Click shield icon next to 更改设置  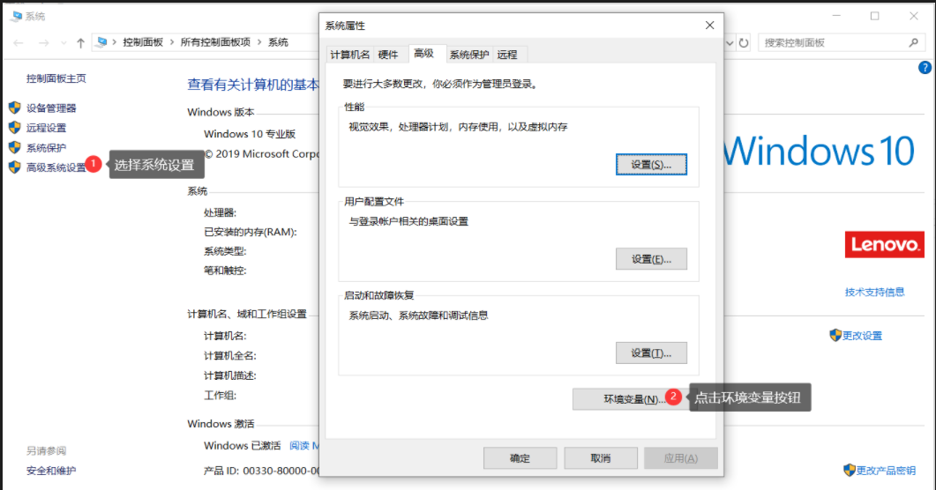[x=835, y=335]
